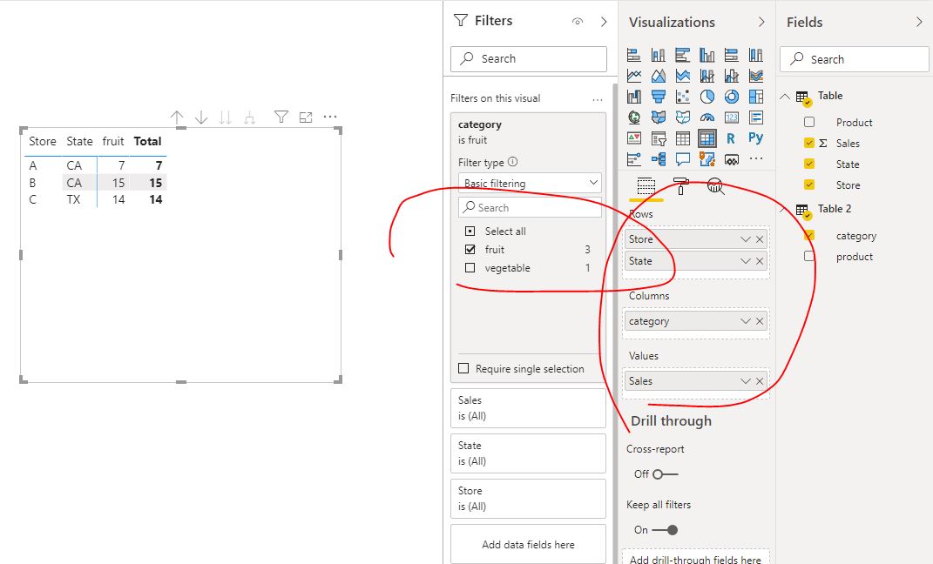Open the category column well dropdown

click(746, 321)
